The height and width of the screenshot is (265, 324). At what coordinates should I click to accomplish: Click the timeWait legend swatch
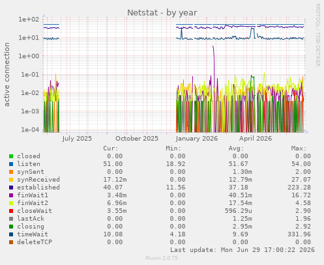11,234
